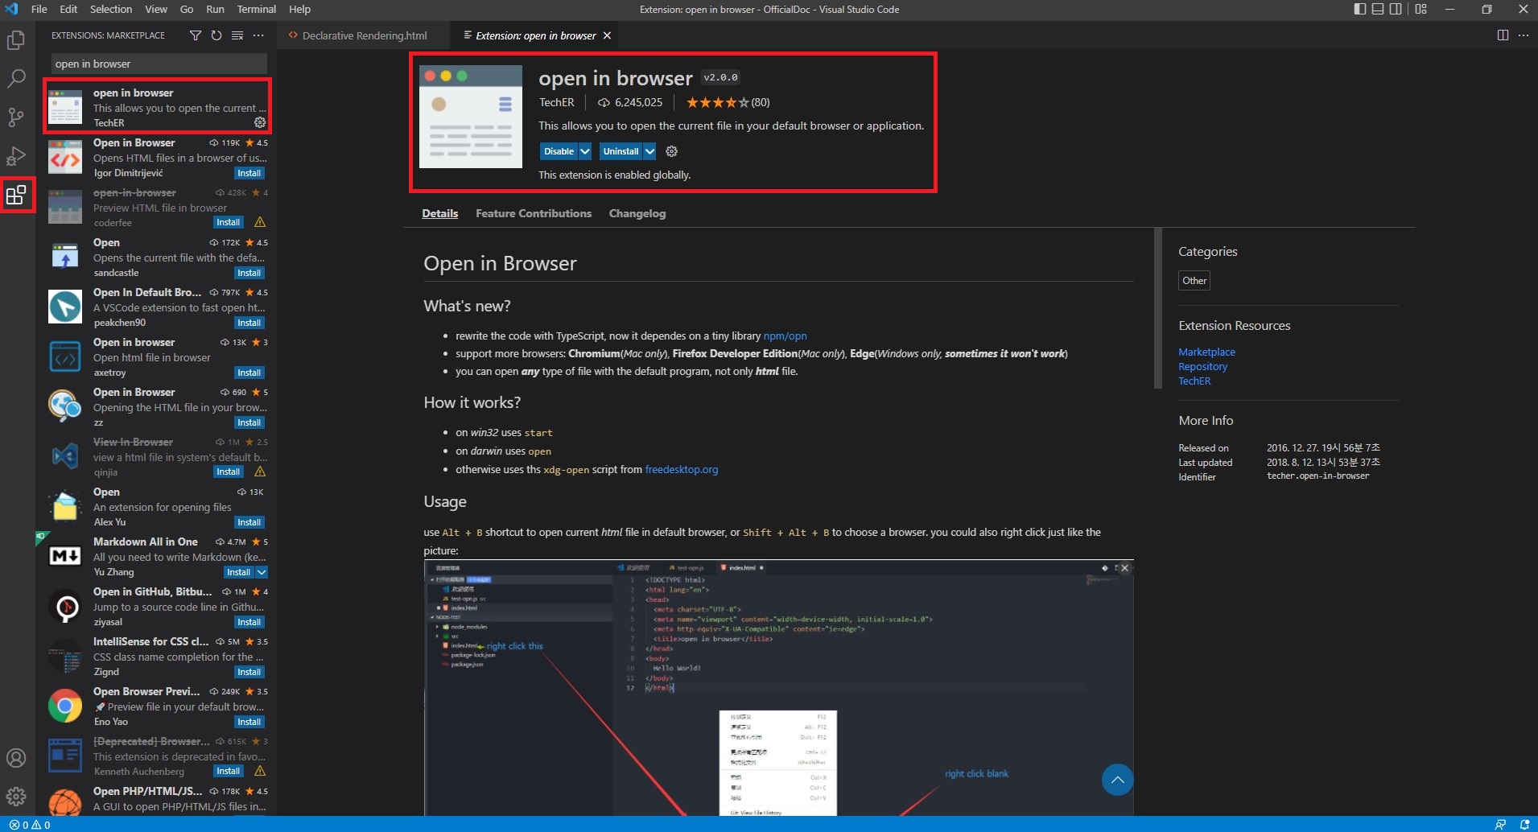Viewport: 1538px width, 832px height.
Task: Open the Extensions view icon
Action: point(16,195)
